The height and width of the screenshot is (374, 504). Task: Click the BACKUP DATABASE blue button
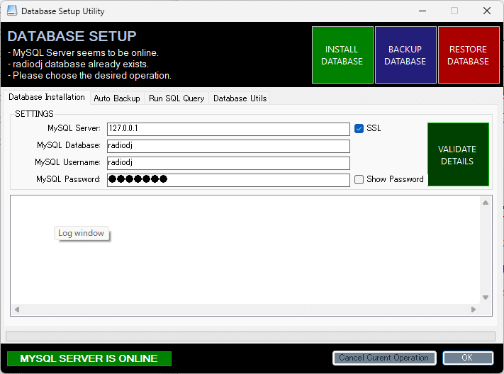point(405,55)
